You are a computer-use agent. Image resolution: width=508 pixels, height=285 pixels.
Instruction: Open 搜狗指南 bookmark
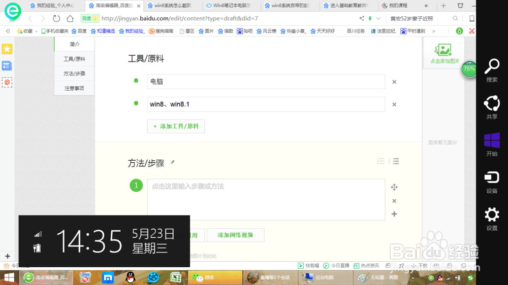pos(161,31)
